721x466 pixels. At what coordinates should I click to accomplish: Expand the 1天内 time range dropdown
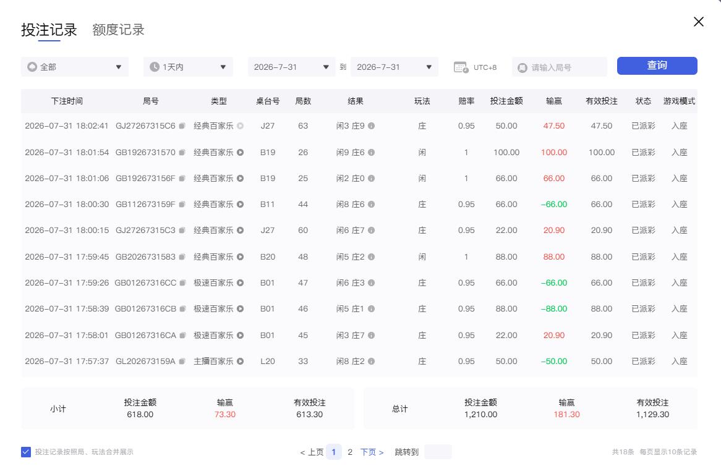coord(188,67)
